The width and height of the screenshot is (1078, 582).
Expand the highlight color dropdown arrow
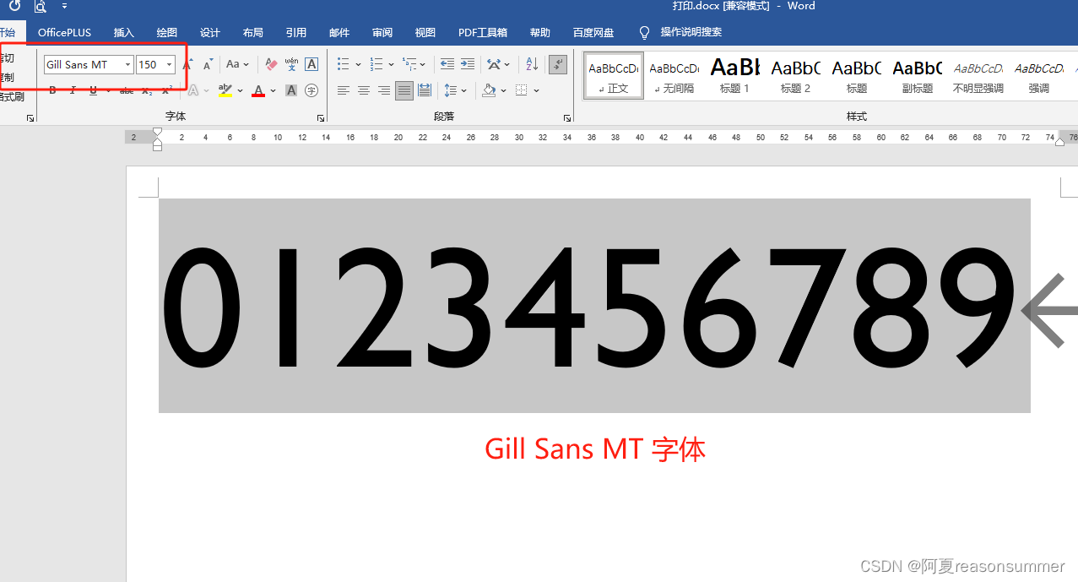coord(240,90)
